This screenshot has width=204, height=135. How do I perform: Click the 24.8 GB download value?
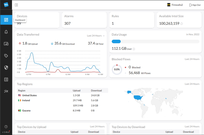[95, 95]
